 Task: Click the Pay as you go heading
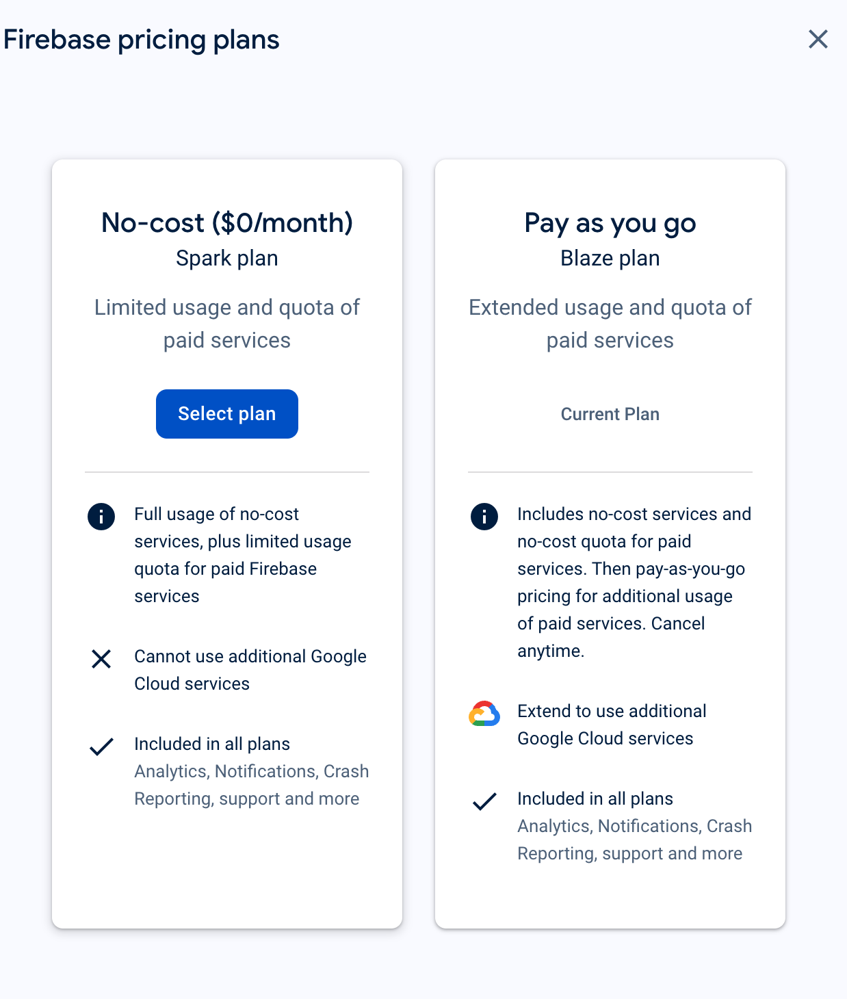pyautogui.click(x=610, y=222)
